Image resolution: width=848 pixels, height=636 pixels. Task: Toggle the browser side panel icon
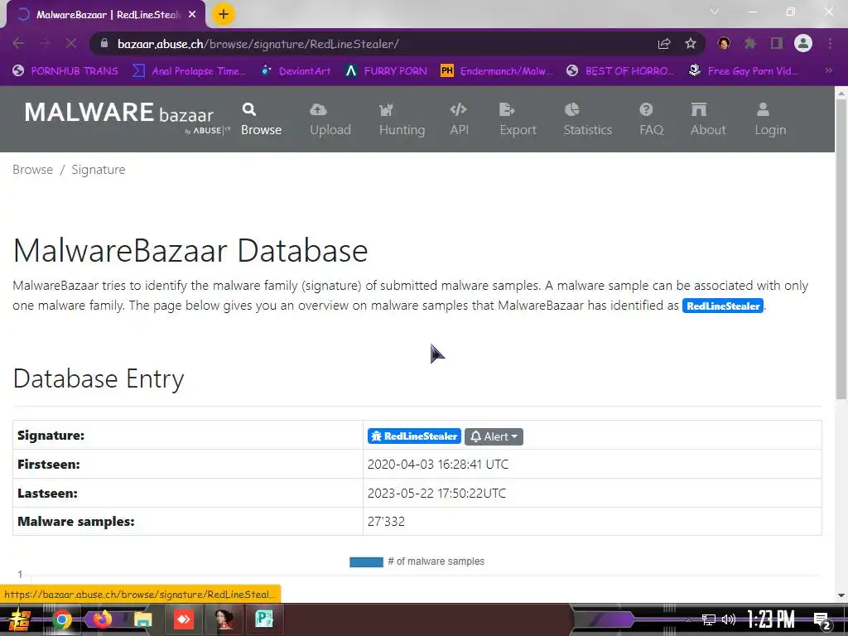tap(777, 43)
